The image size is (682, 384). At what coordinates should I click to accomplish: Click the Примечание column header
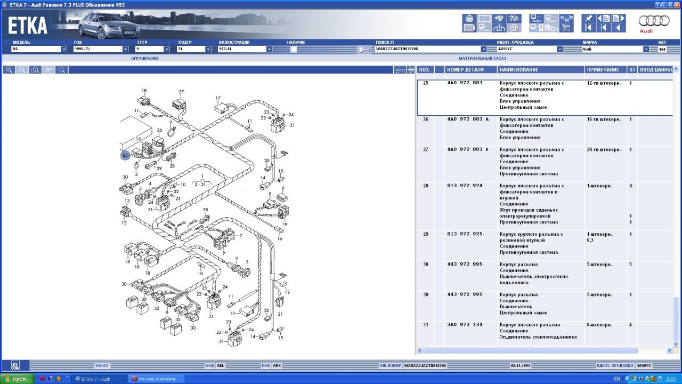pos(605,70)
